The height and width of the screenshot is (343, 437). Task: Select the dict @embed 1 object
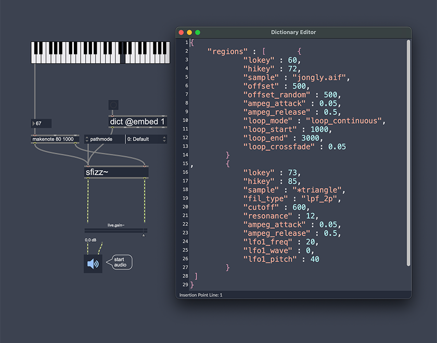tap(137, 122)
